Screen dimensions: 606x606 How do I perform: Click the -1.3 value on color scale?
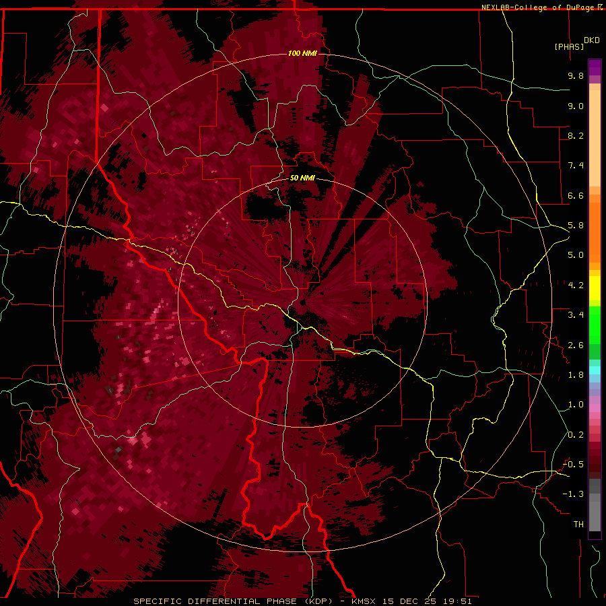pos(573,494)
